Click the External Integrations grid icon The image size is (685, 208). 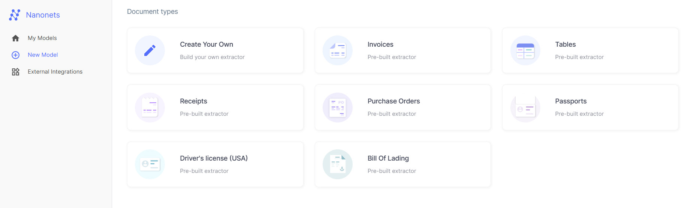pos(15,72)
